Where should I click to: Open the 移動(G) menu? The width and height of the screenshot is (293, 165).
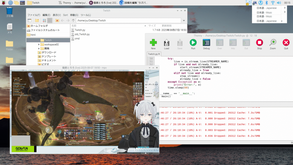click(74, 15)
